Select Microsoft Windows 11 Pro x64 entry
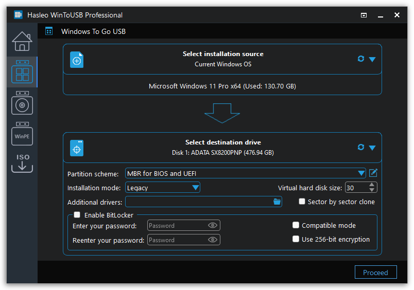The image size is (414, 290). coord(222,86)
